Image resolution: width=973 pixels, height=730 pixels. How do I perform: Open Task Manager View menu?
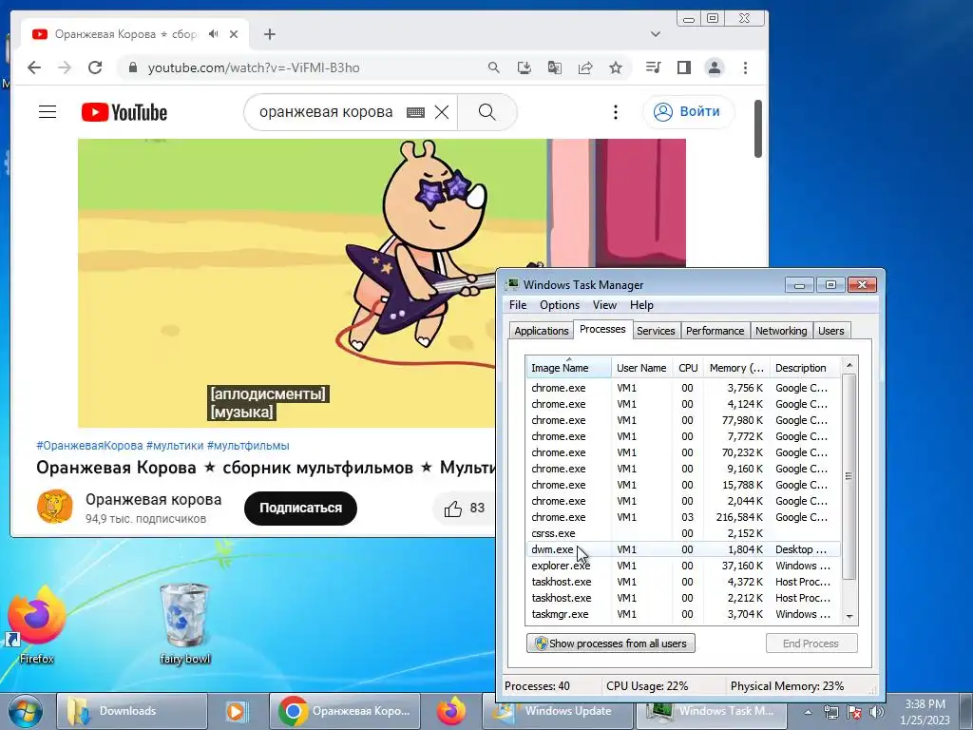pos(604,305)
